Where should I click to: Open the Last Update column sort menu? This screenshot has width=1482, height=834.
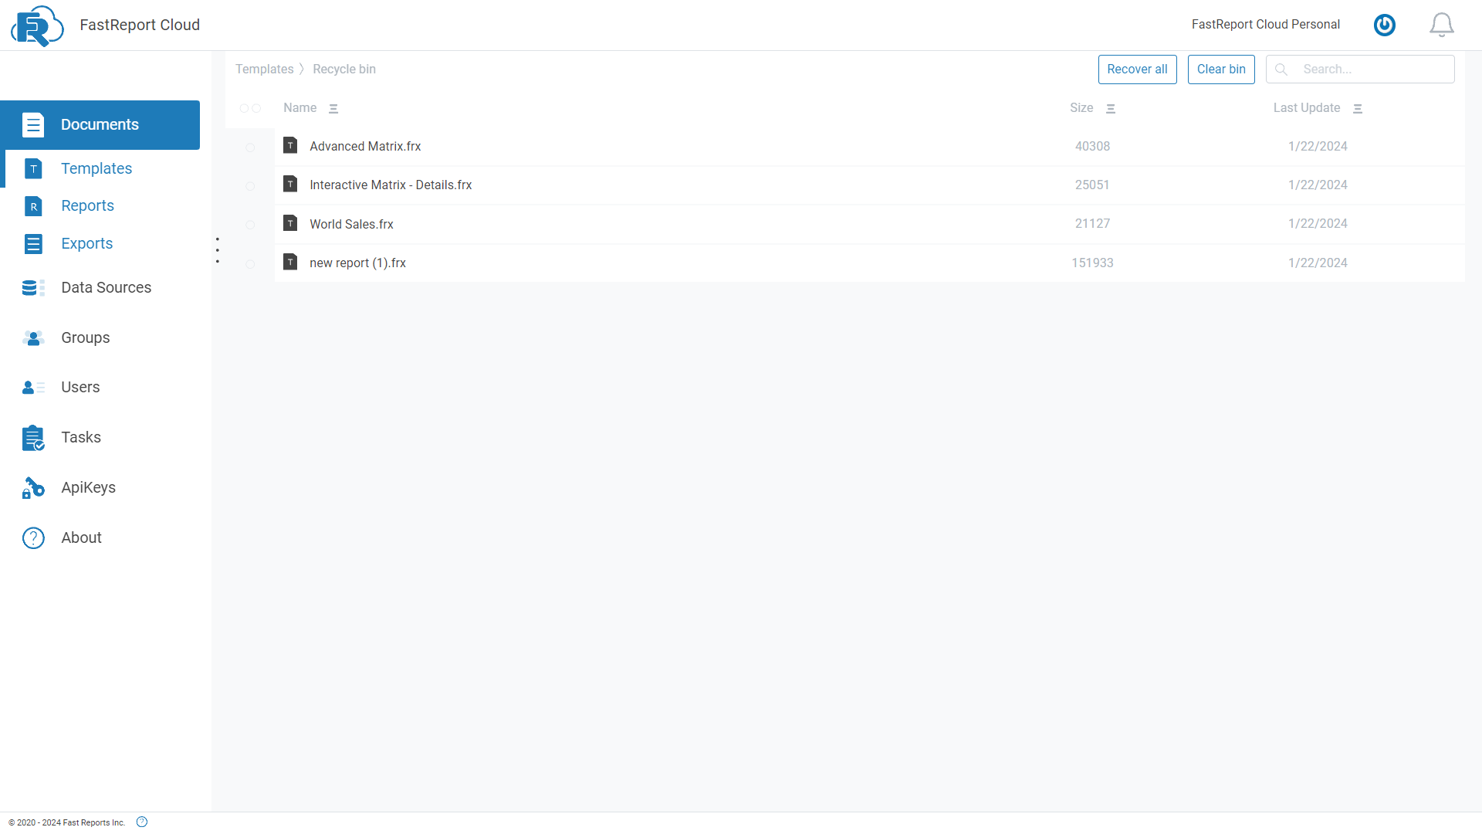(1358, 109)
